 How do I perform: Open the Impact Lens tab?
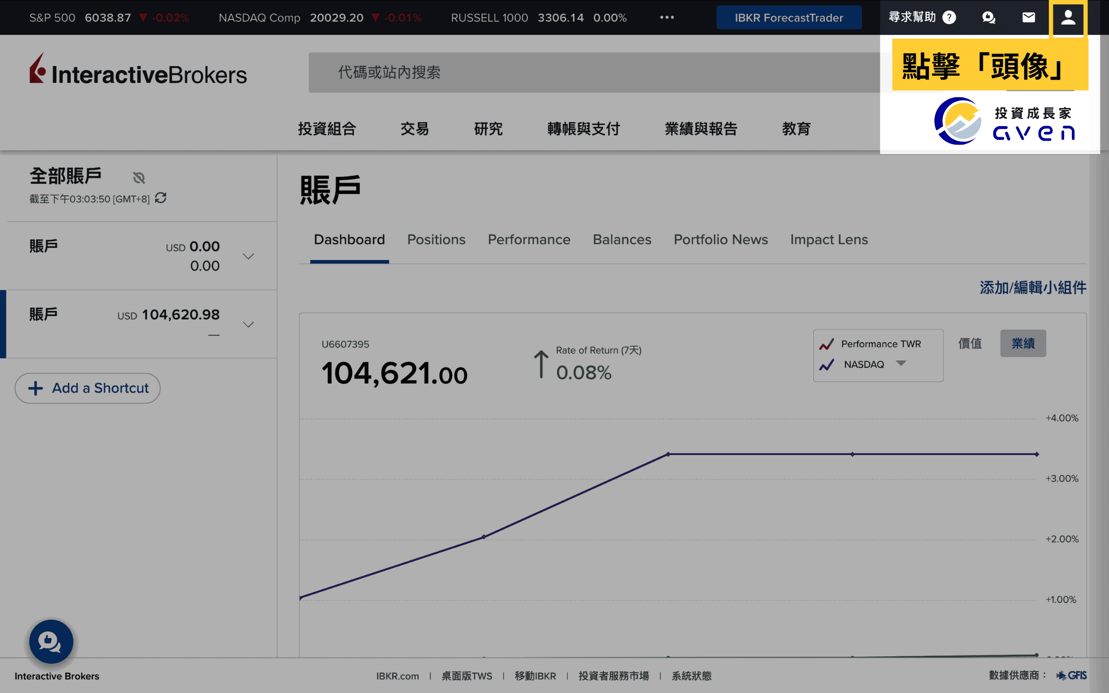point(829,239)
